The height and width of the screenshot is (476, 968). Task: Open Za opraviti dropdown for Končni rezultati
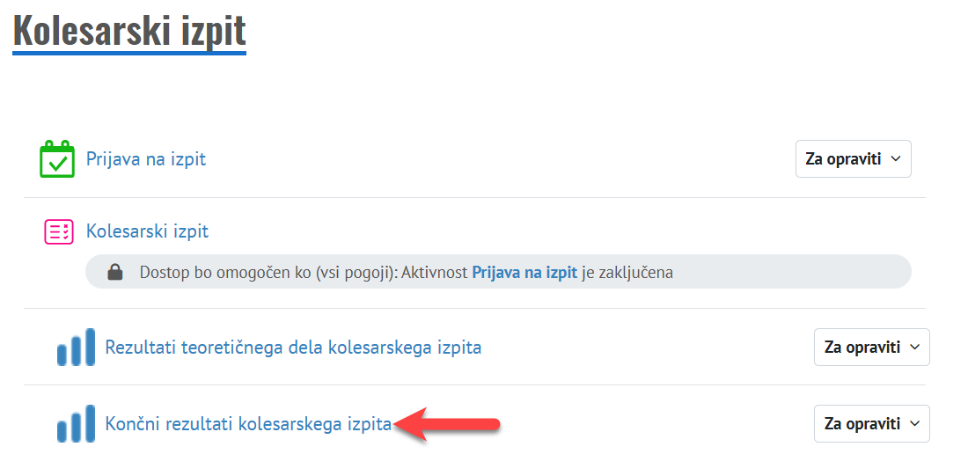pyautogui.click(x=871, y=423)
